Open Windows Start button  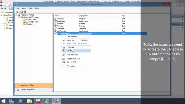pos(3,101)
